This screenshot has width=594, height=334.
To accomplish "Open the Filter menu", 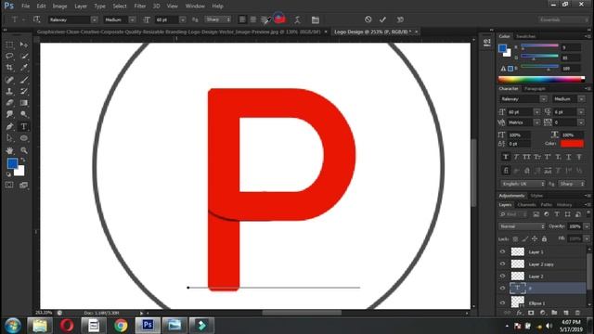I will (x=140, y=6).
